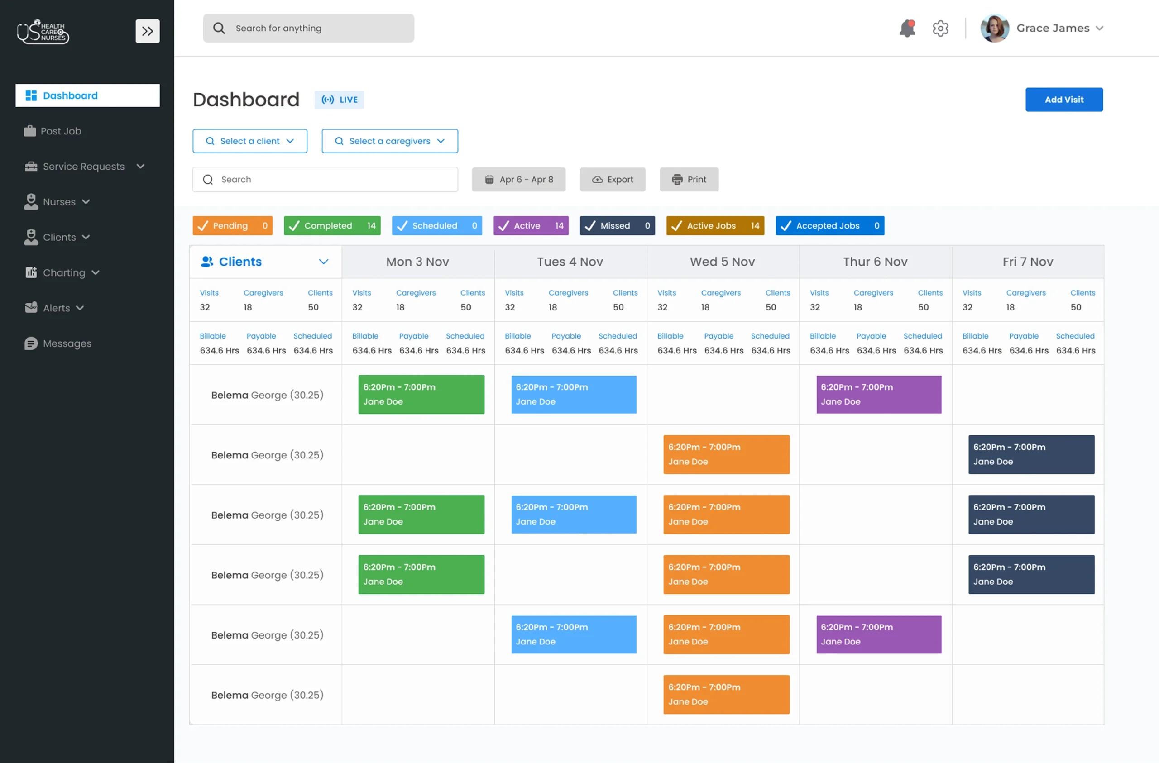This screenshot has height=763, width=1159.
Task: Expand the Clients column header dropdown
Action: pos(323,262)
